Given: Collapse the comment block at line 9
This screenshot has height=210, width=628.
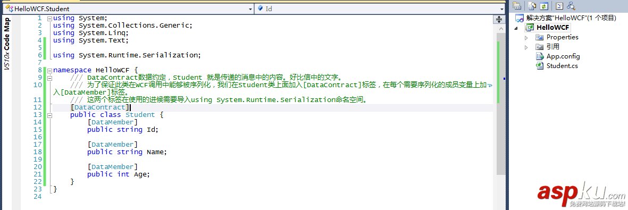Looking at the screenshot, I should click(x=49, y=78).
